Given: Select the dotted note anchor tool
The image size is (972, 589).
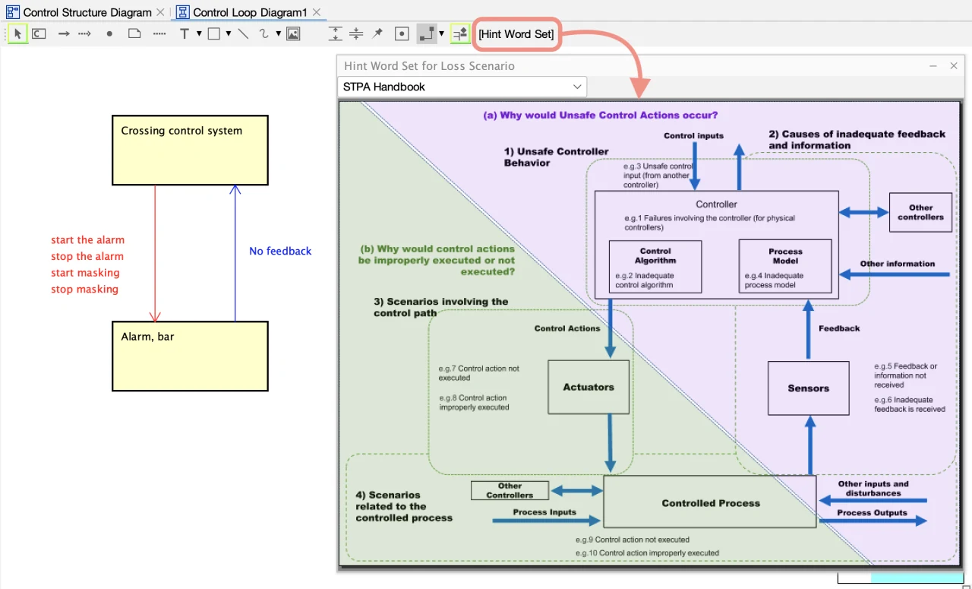Looking at the screenshot, I should [159, 34].
